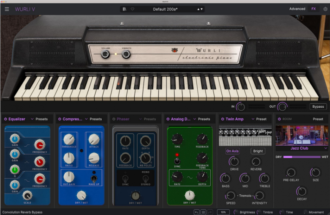Click the undo arrow in status bar
The image size is (330, 215).
point(196,212)
